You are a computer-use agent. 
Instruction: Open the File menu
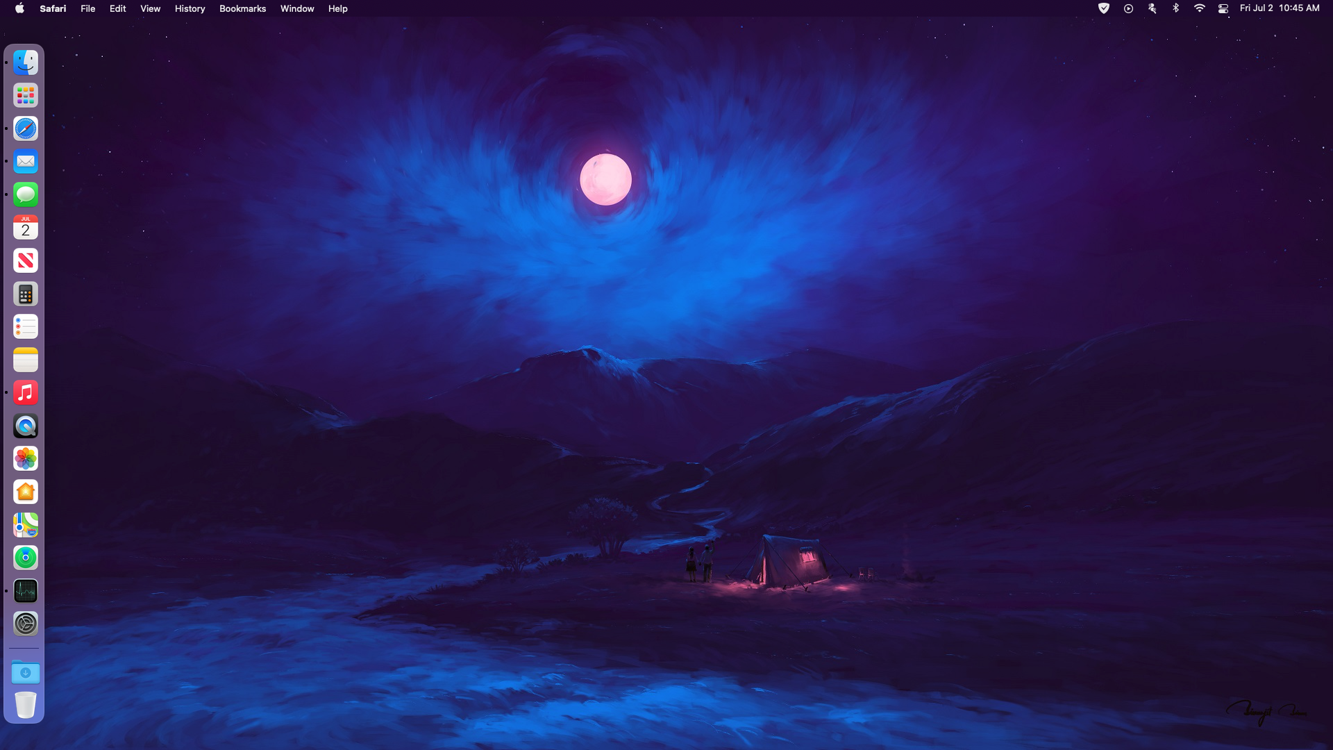coord(87,8)
